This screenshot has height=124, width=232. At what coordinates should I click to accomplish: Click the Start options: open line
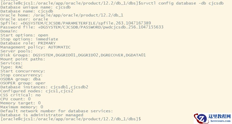(24, 35)
